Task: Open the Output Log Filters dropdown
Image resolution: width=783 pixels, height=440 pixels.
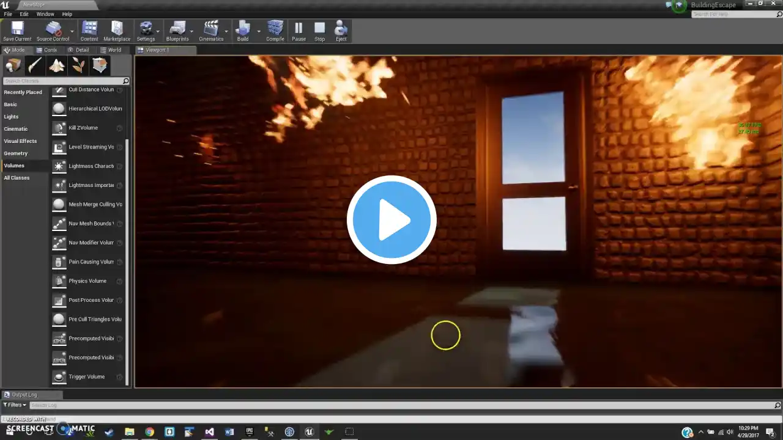Action: [x=15, y=405]
